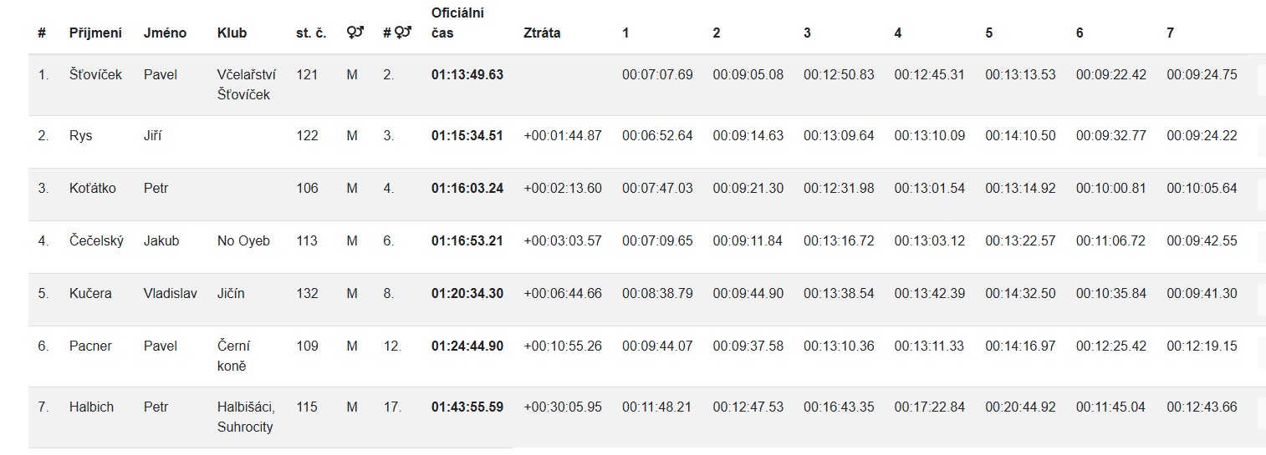Click Kučera's time loss +00:06:44.66
Image resolution: width=1266 pixels, height=455 pixels.
tap(562, 293)
